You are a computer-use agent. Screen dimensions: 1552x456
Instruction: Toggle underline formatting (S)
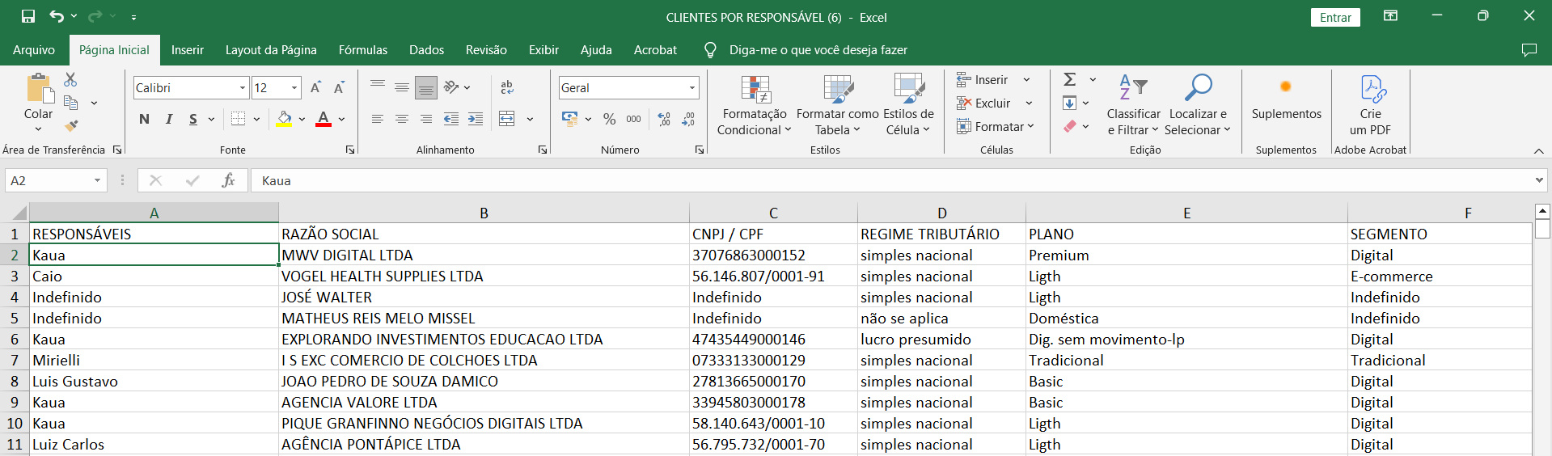pyautogui.click(x=193, y=119)
